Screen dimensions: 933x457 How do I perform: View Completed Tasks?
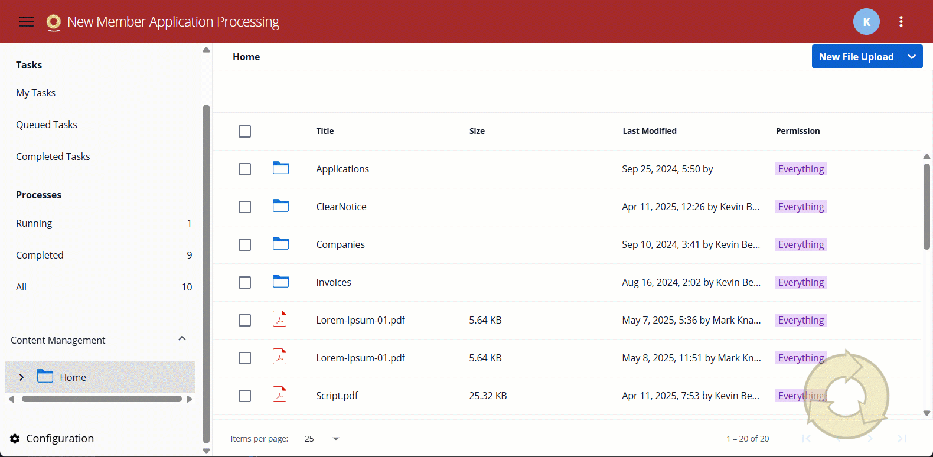click(x=53, y=156)
